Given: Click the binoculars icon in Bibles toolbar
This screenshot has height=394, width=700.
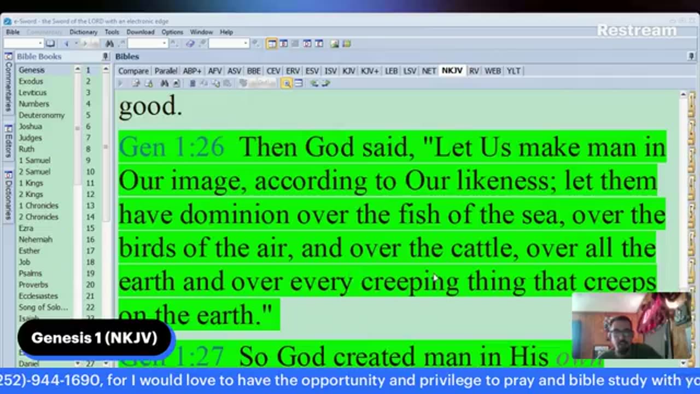Looking at the screenshot, I should point(164,83).
